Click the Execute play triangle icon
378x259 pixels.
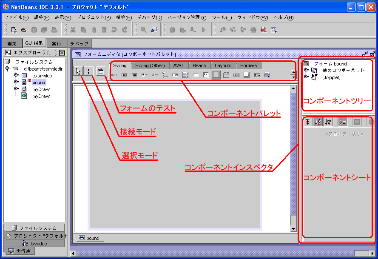[204, 30]
